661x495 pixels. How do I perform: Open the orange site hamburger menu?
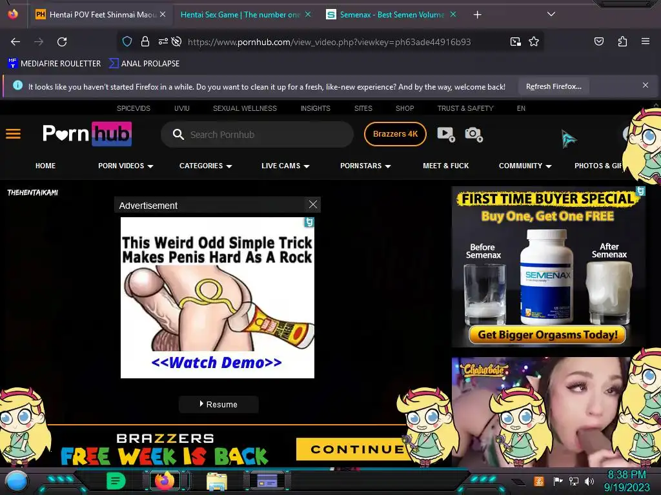click(13, 134)
